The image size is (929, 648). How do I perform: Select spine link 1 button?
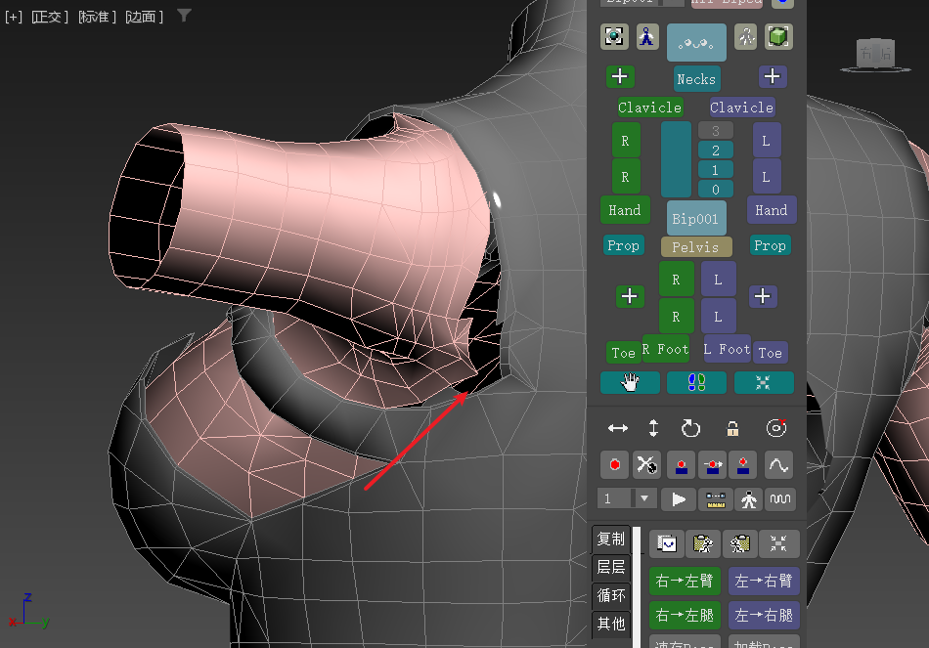click(716, 170)
